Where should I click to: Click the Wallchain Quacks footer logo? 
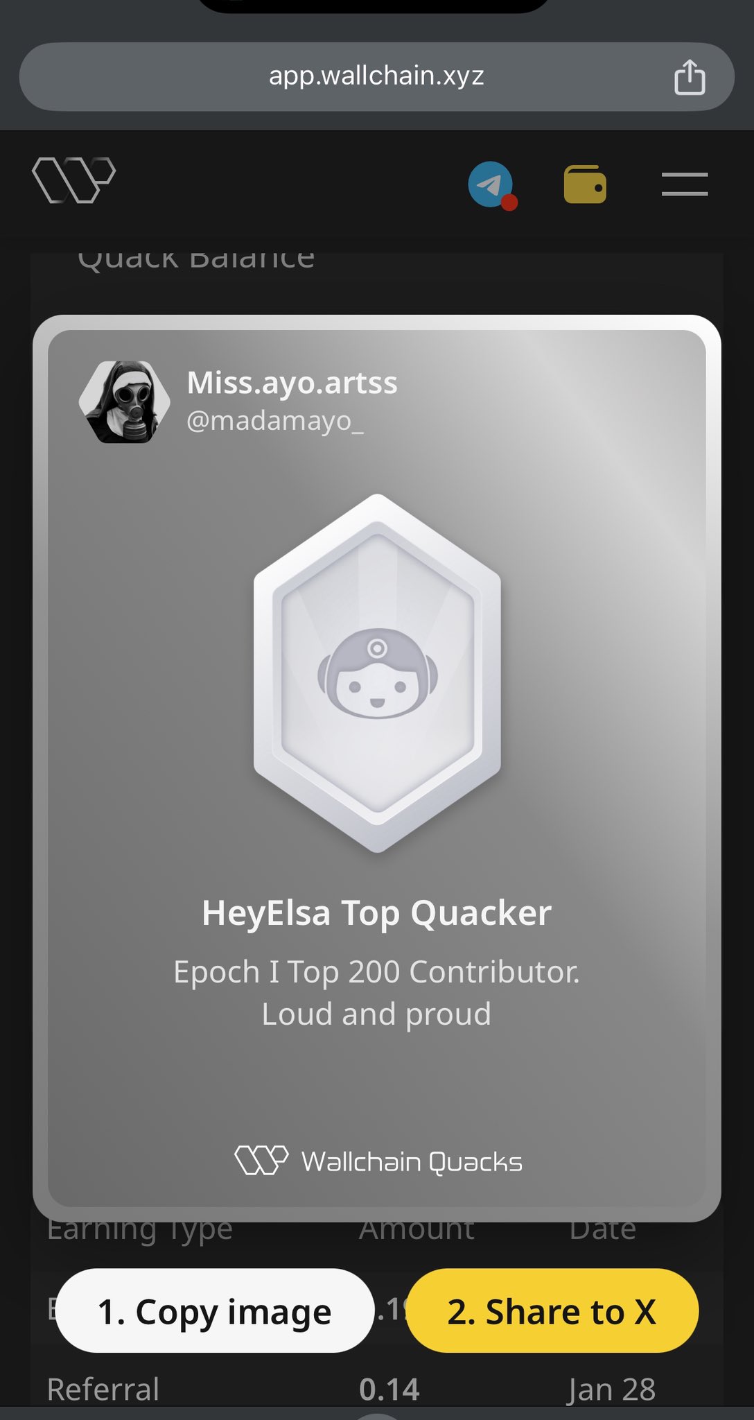(x=378, y=1161)
